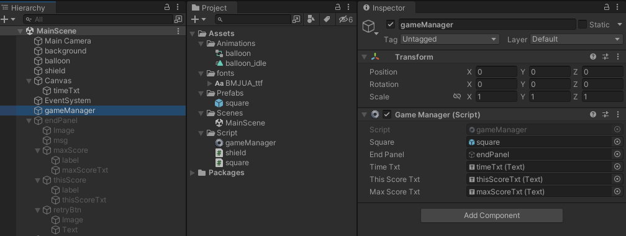Select EventSystem in Hierarchy

coord(68,101)
